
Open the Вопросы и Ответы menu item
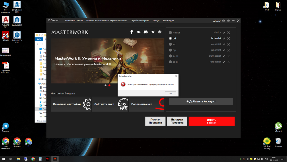74,21
